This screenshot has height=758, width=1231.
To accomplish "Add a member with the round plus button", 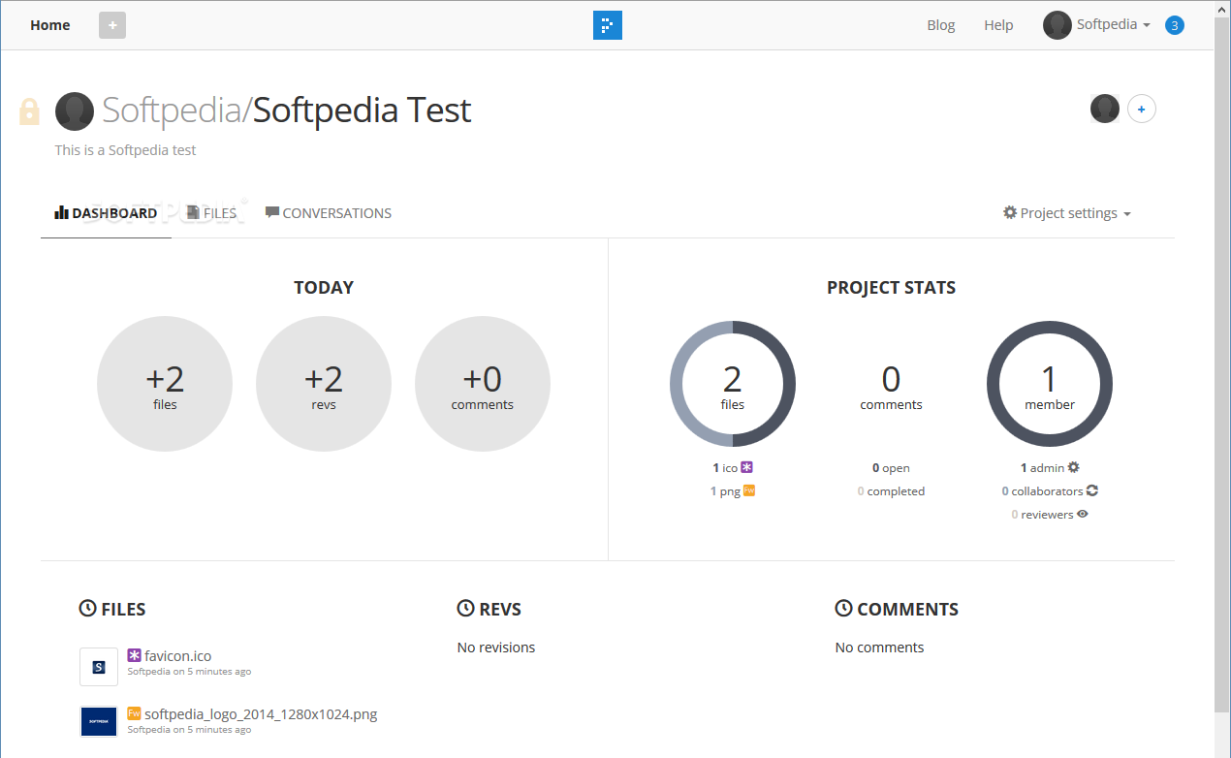I will coord(1141,109).
